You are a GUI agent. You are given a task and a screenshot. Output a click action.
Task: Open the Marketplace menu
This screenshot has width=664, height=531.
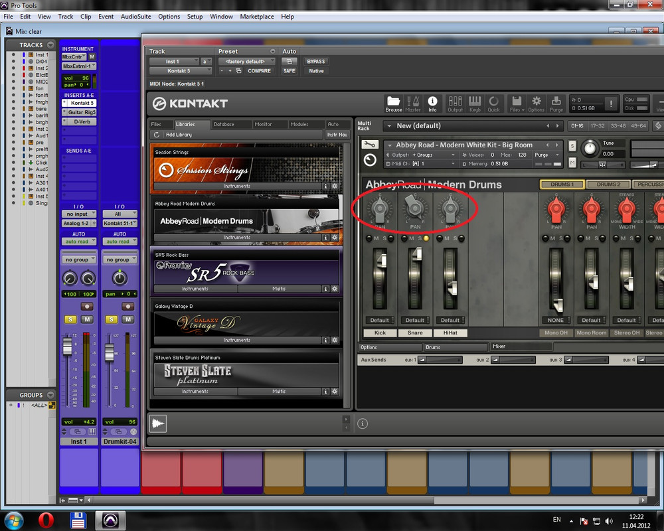[x=256, y=17]
